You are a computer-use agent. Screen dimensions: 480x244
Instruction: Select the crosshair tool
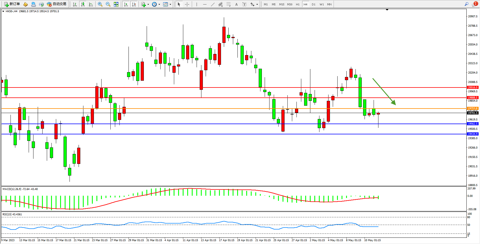[187, 4]
